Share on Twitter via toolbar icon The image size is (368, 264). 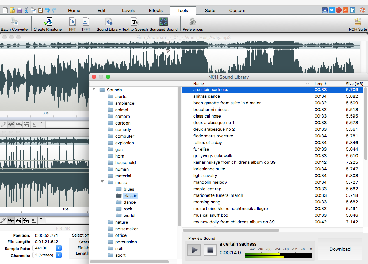point(332,10)
